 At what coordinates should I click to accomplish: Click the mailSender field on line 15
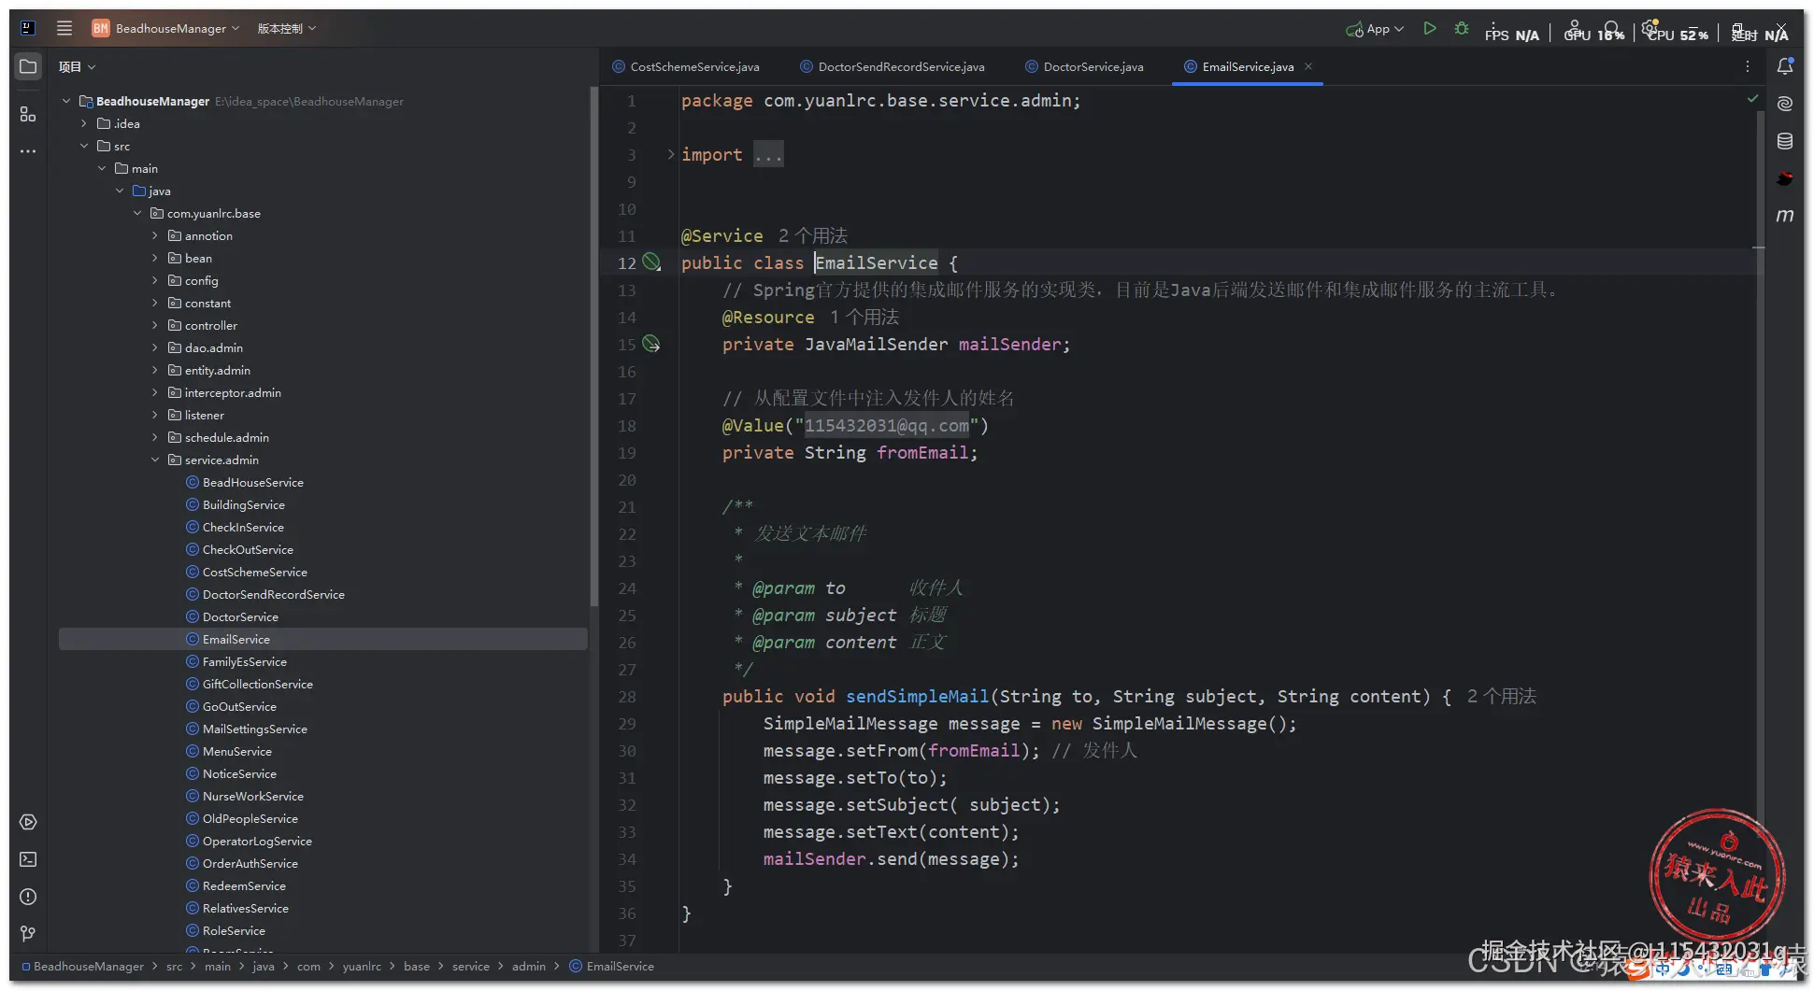(x=1009, y=344)
